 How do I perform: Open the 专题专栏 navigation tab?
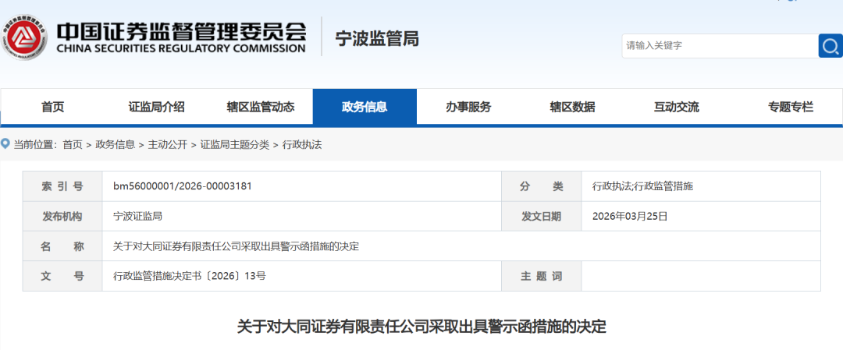pos(791,107)
